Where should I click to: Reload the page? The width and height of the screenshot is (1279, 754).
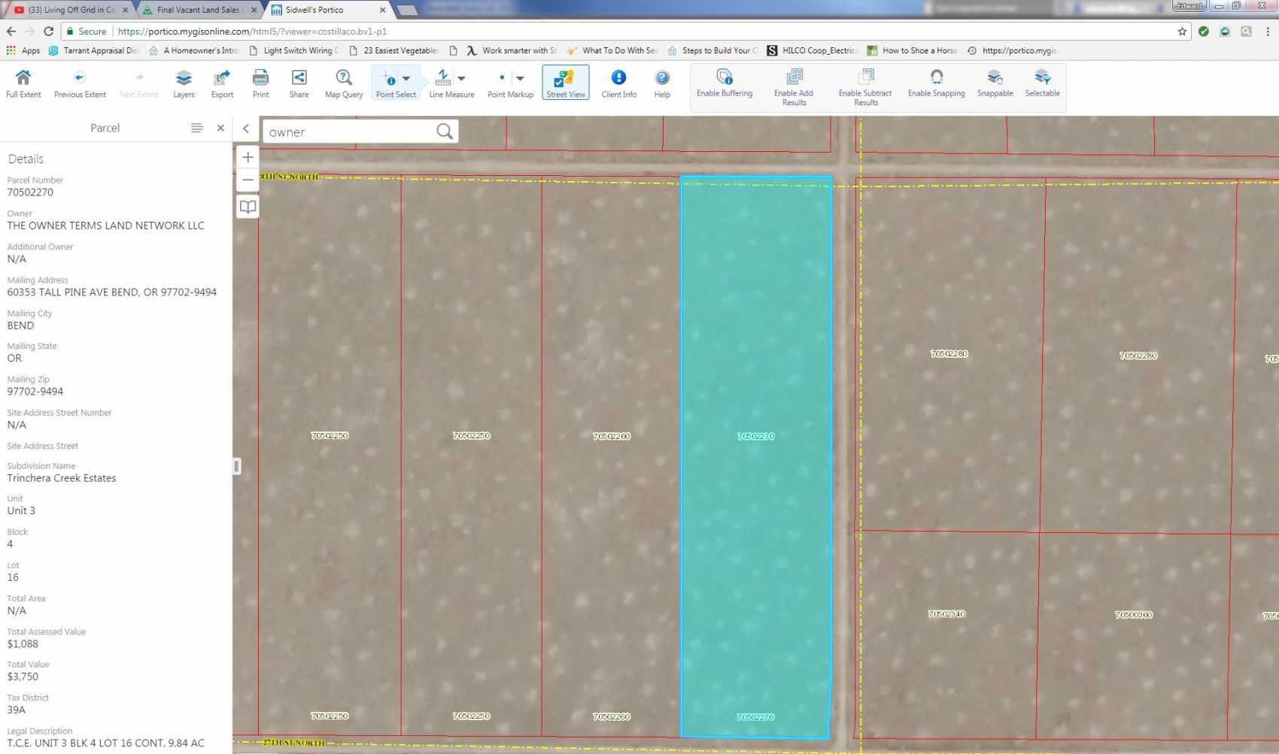[49, 32]
